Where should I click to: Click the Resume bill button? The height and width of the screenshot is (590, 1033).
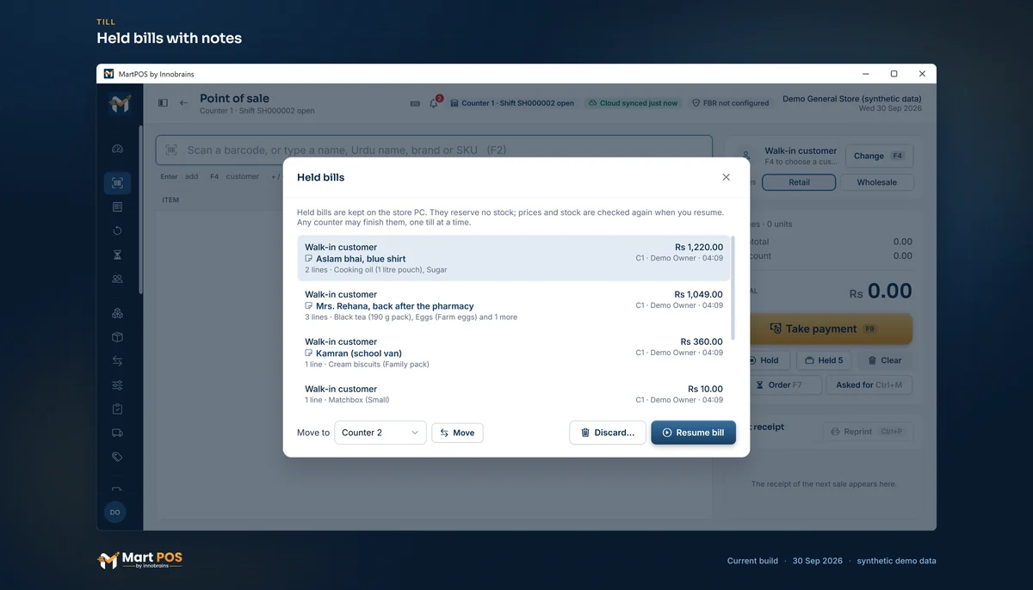[693, 433]
